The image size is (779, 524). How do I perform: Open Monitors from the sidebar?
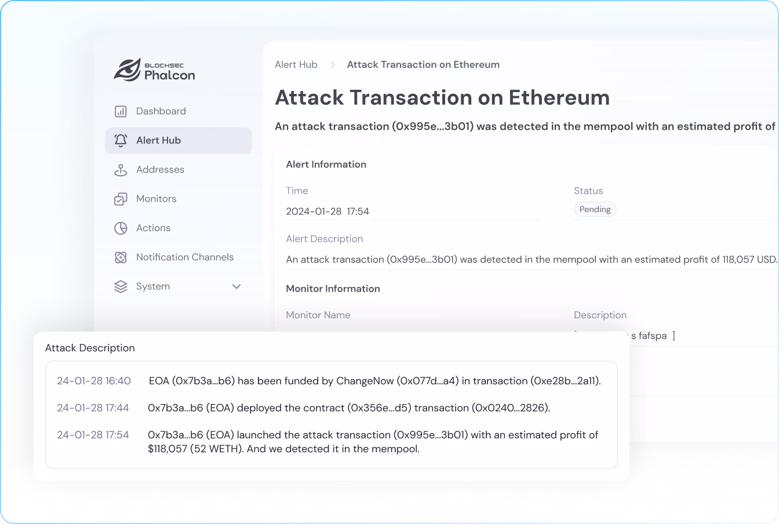pos(156,199)
